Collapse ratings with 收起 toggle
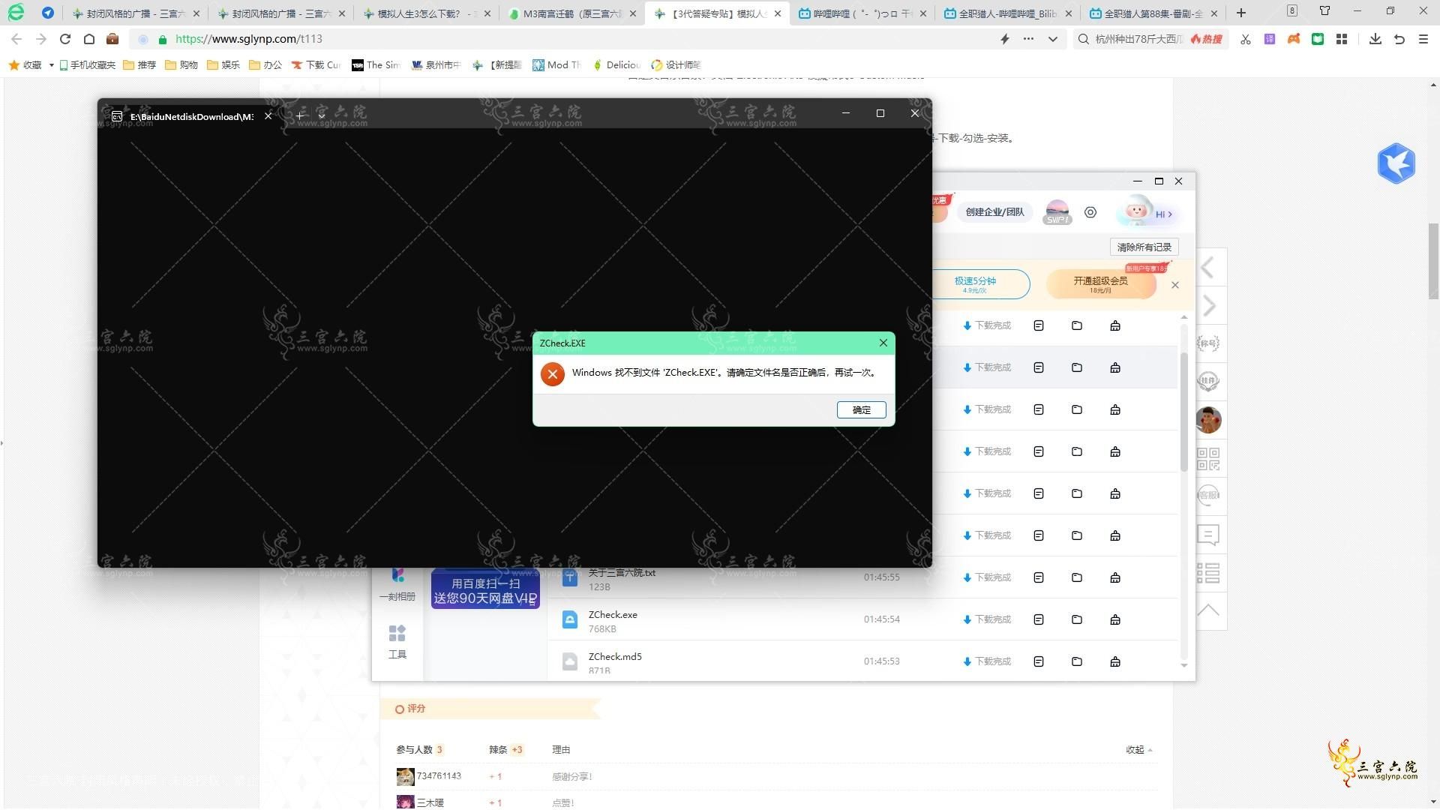Image resolution: width=1440 pixels, height=810 pixels. click(x=1138, y=750)
